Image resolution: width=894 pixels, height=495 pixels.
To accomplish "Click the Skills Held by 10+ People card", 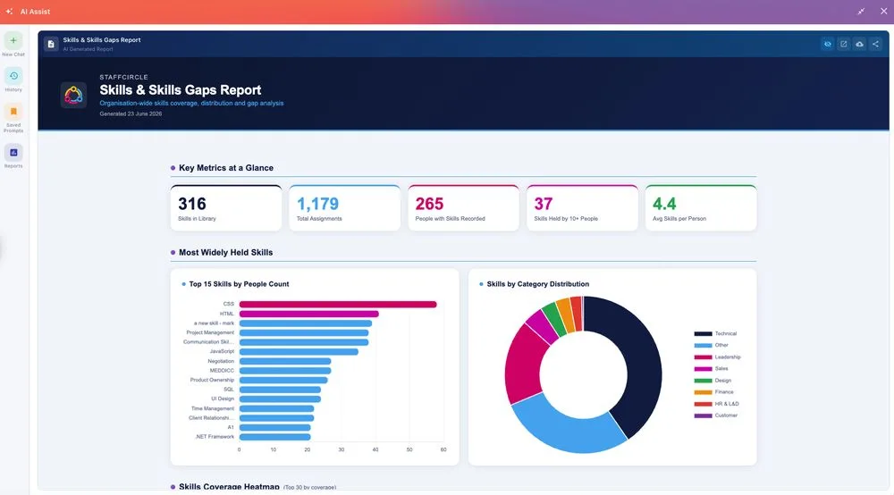I will [582, 208].
